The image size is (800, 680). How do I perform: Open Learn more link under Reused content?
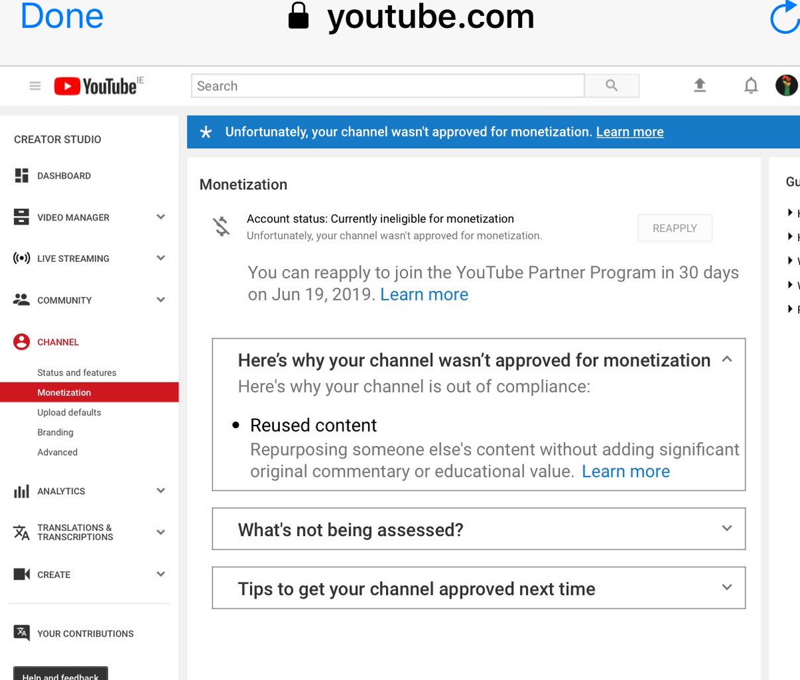[626, 472]
